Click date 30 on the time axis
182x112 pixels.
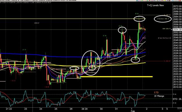click(101, 109)
